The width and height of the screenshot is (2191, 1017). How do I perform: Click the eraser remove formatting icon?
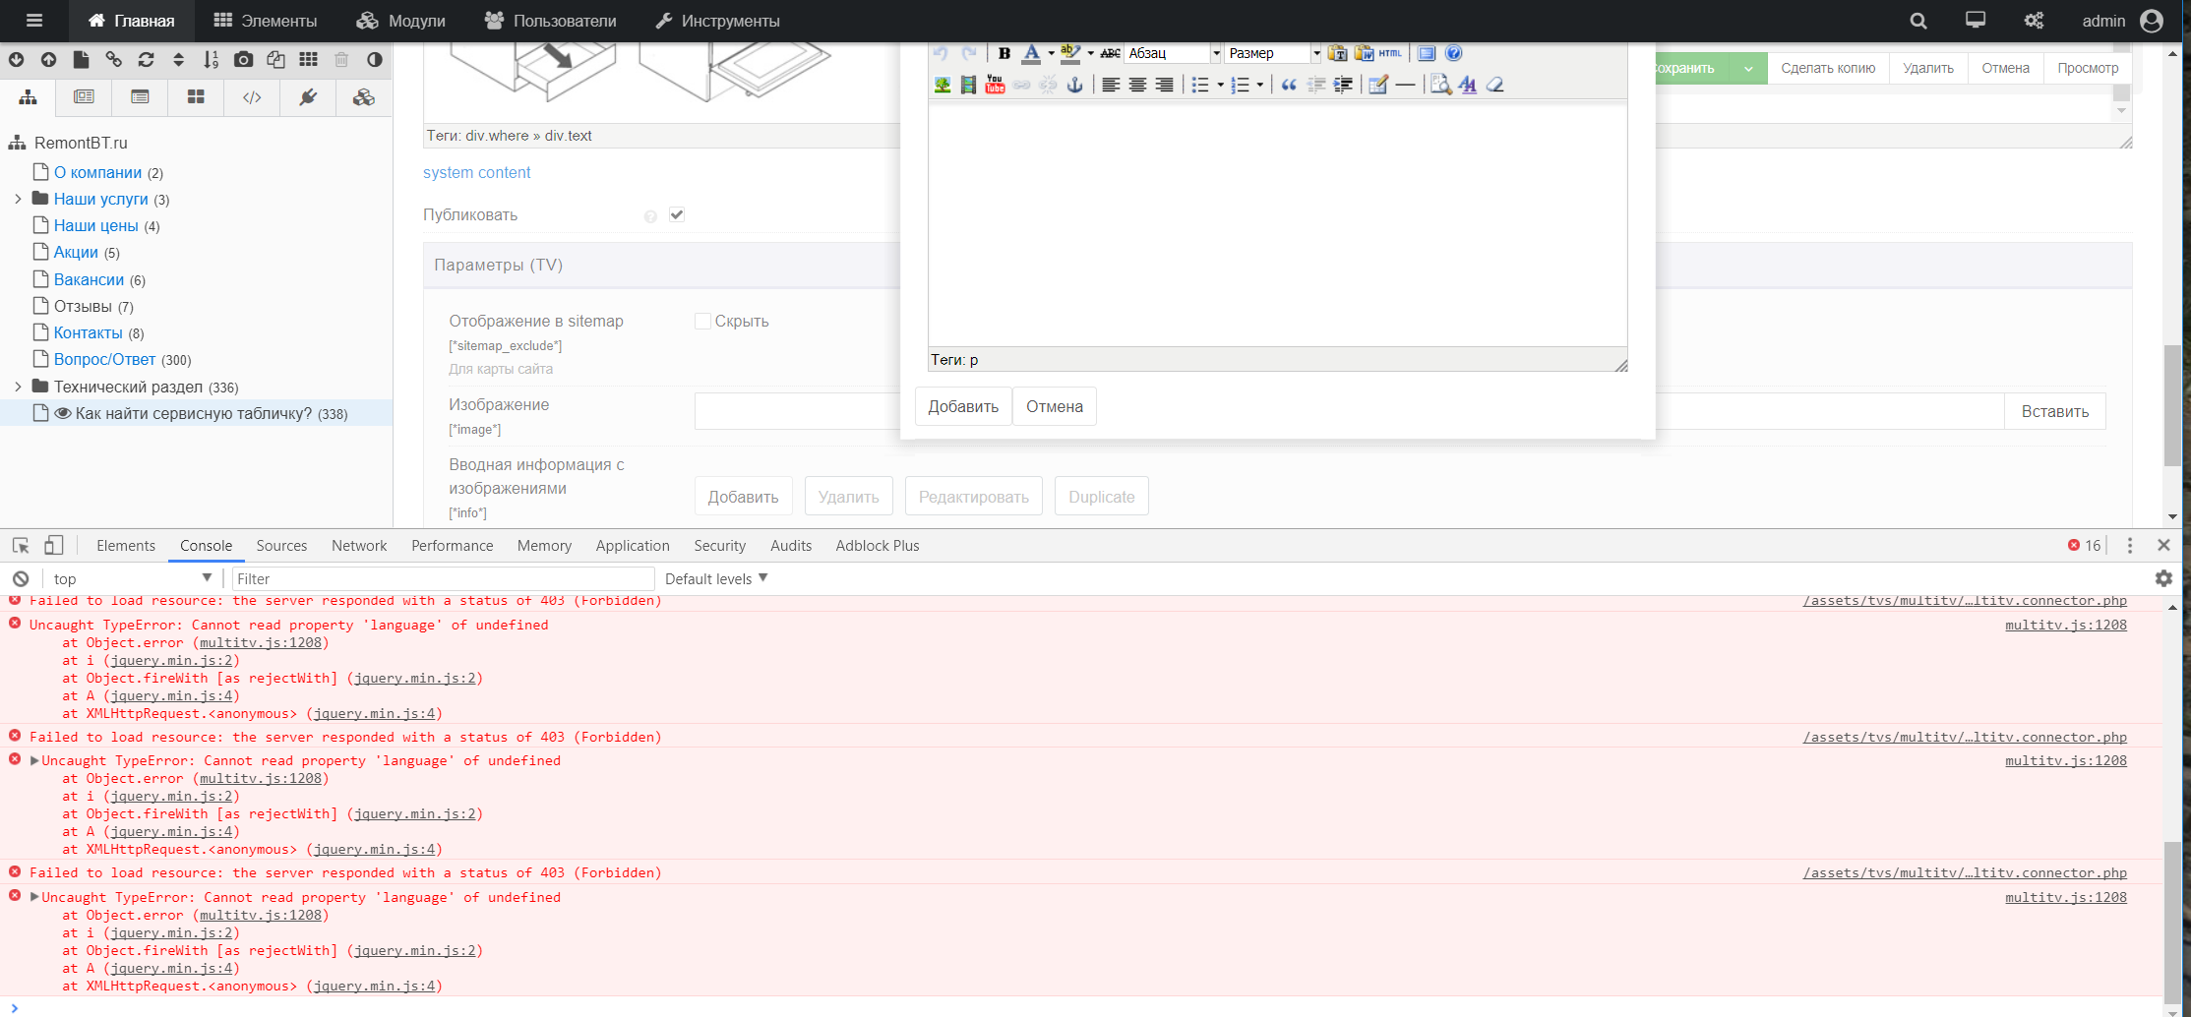pos(1494,85)
